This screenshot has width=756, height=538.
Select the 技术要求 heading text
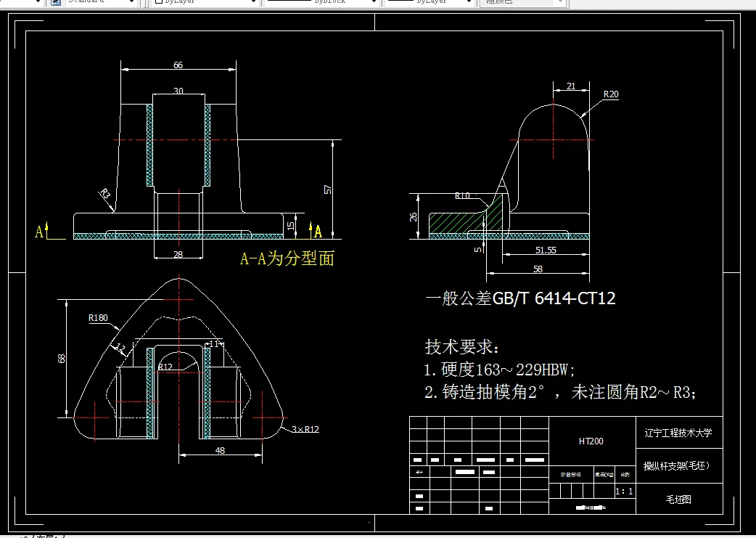click(x=462, y=346)
